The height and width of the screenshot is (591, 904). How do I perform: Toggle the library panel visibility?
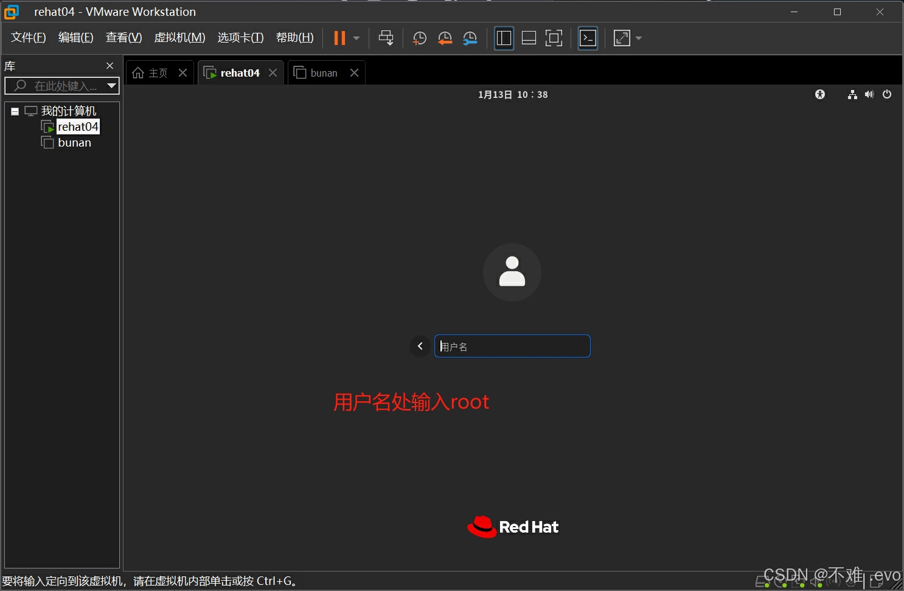[x=504, y=38]
